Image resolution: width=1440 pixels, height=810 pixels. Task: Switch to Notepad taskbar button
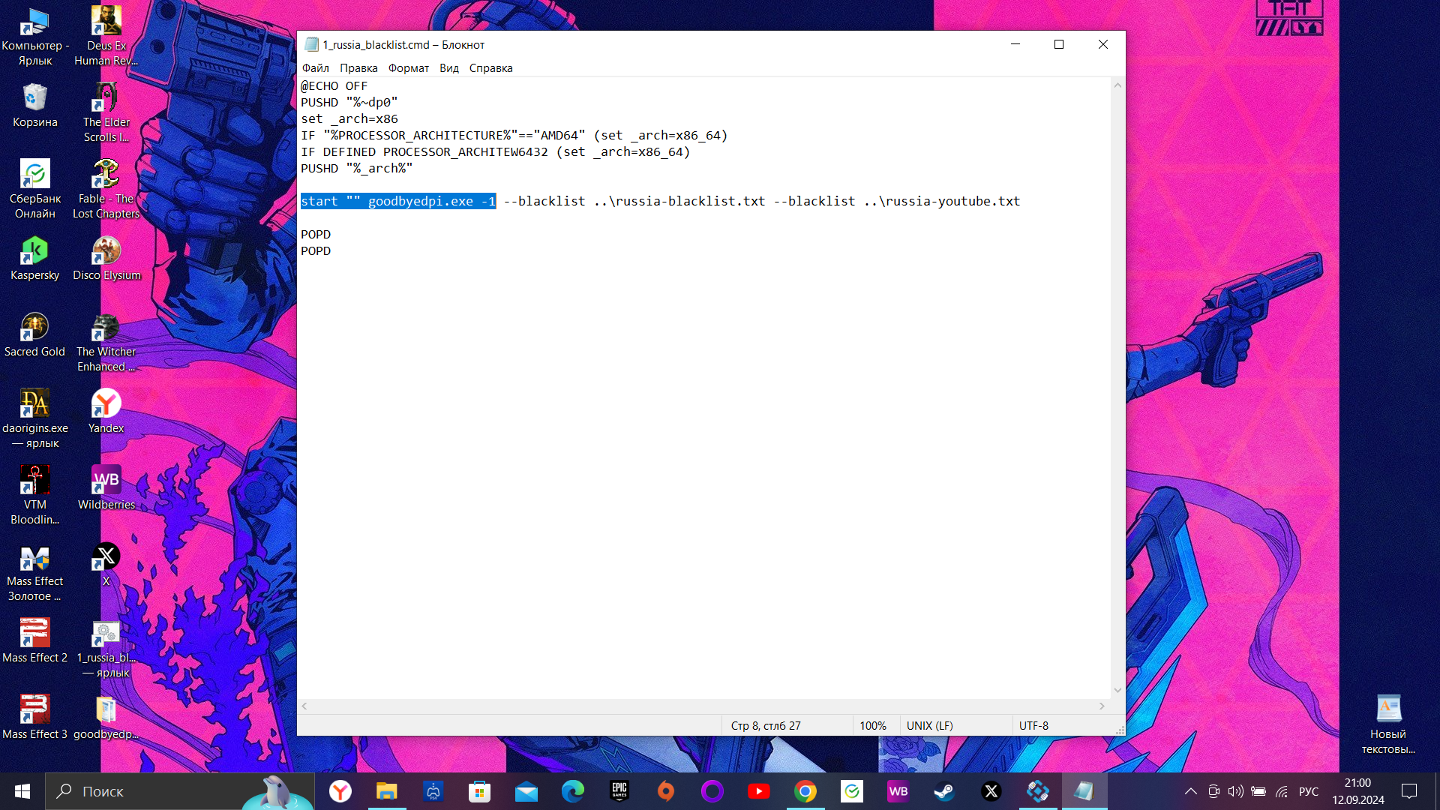pyautogui.click(x=1084, y=791)
